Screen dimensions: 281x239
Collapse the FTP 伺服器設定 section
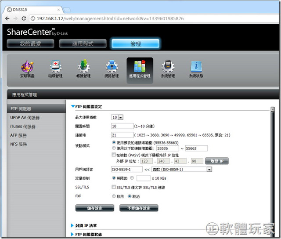73,106
